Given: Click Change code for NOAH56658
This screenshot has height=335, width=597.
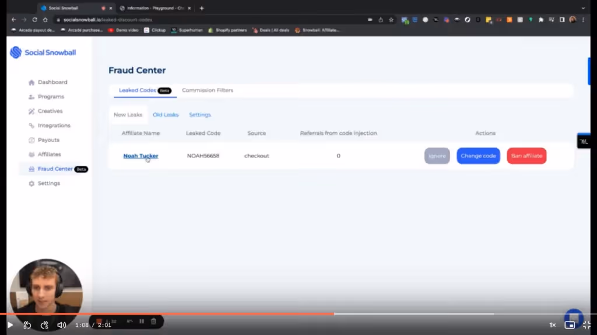Looking at the screenshot, I should 478,156.
